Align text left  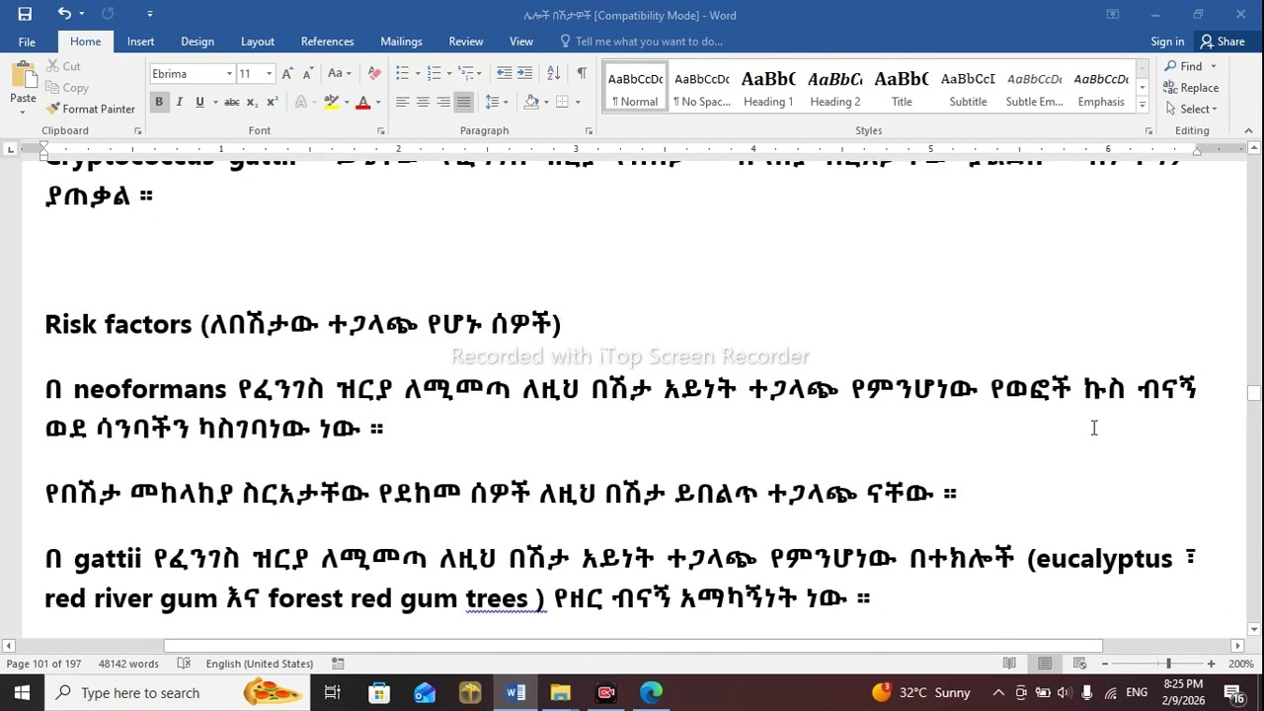point(403,102)
